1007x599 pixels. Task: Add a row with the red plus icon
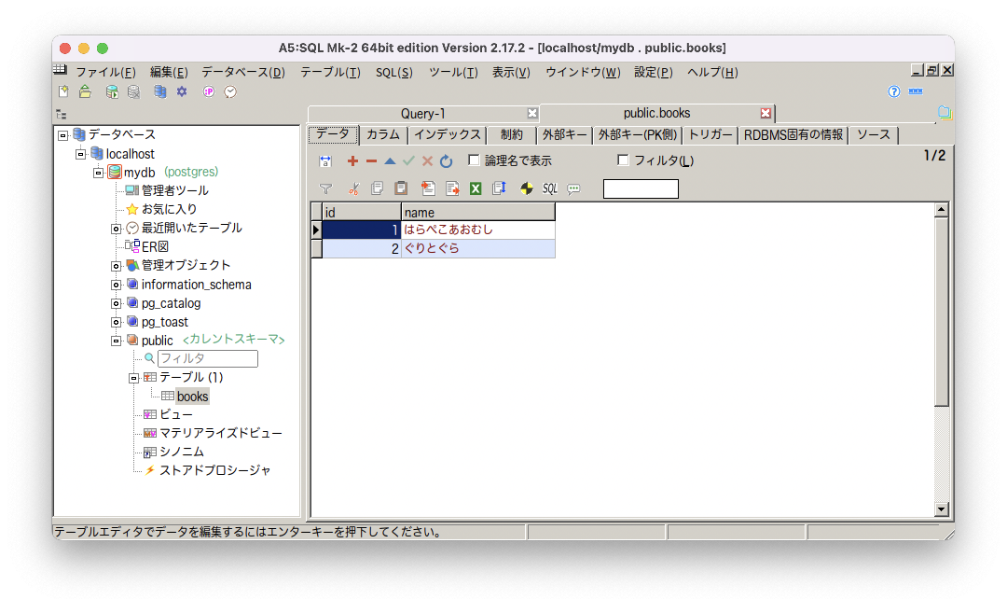352,160
